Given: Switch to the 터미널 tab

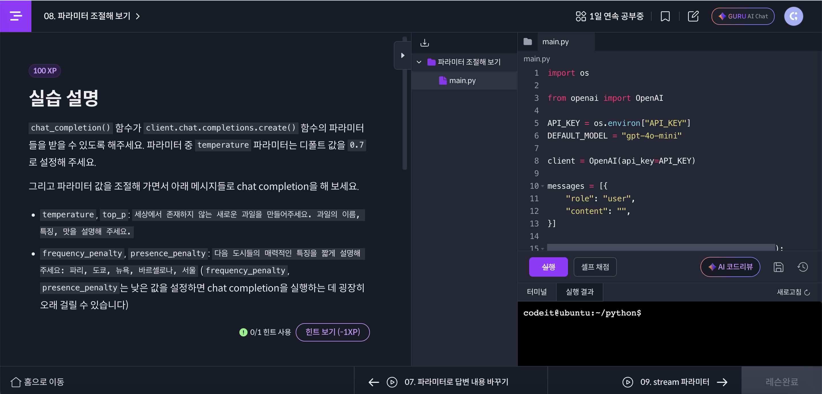Looking at the screenshot, I should 537,292.
